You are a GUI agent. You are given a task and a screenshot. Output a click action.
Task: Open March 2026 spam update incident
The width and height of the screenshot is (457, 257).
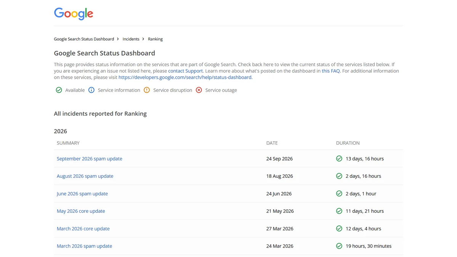pyautogui.click(x=85, y=246)
